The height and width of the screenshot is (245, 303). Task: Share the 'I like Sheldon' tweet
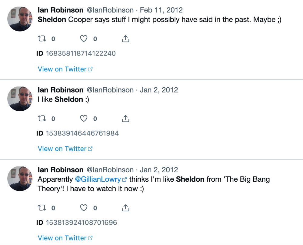click(125, 118)
